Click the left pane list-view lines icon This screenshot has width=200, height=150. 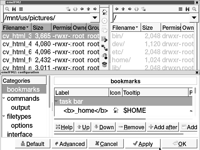click(x=21, y=9)
